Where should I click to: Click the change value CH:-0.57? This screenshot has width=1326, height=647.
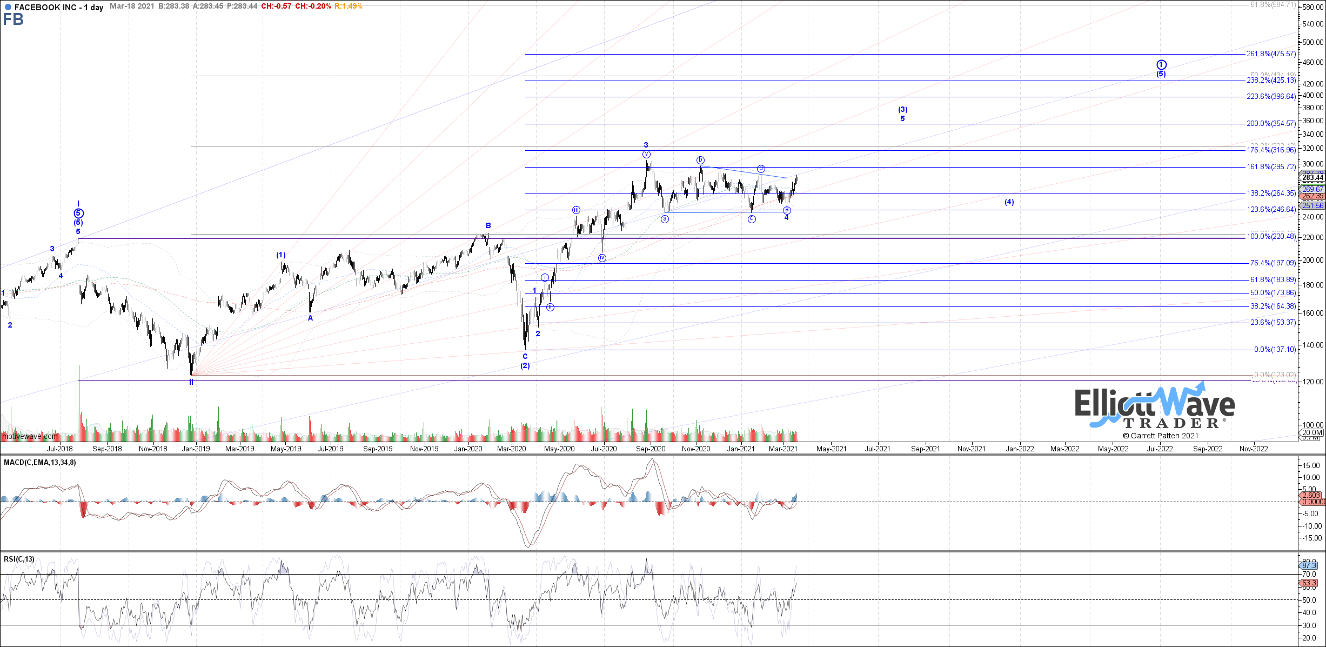(x=276, y=6)
